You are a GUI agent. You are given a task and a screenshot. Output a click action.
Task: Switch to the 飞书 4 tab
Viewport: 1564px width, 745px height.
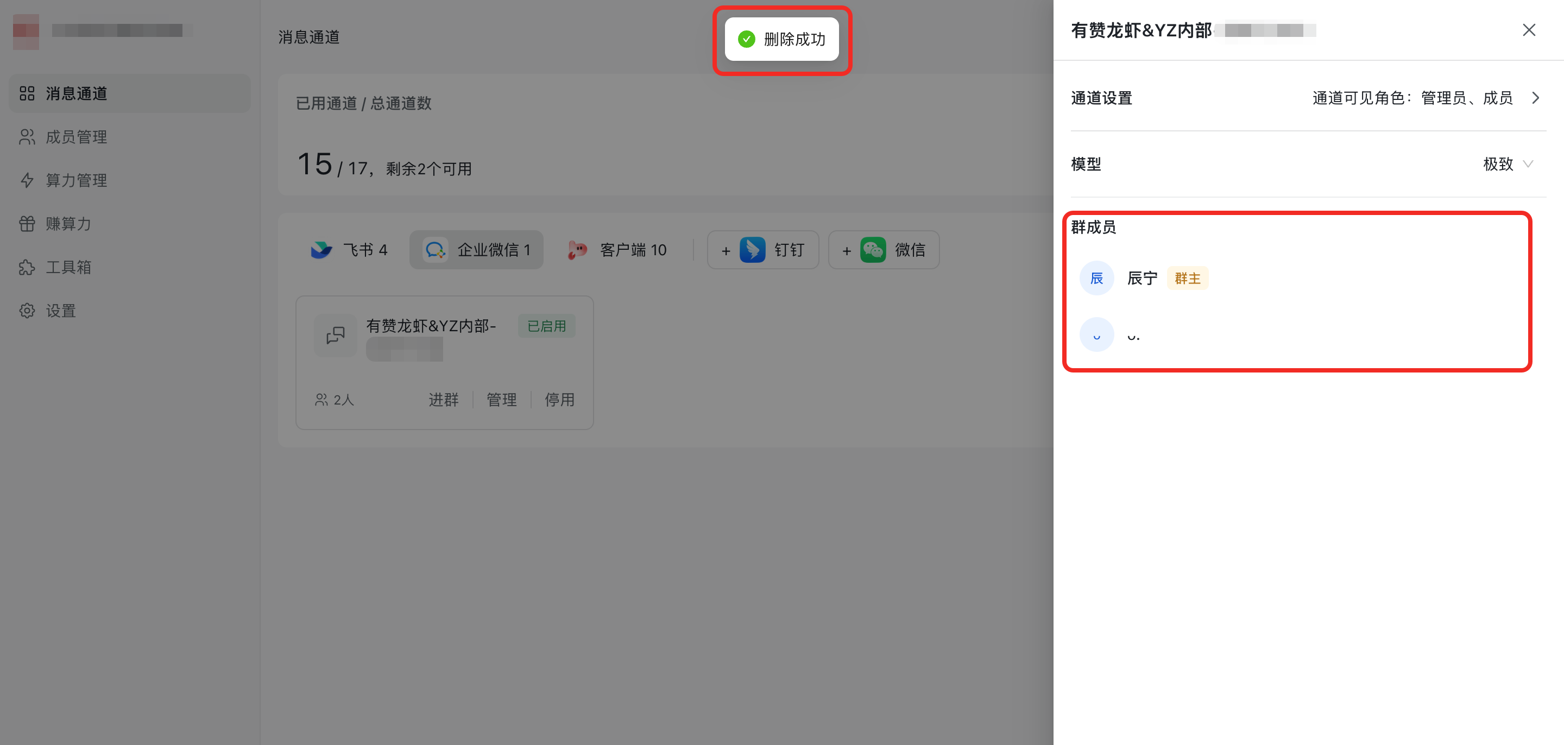[349, 250]
